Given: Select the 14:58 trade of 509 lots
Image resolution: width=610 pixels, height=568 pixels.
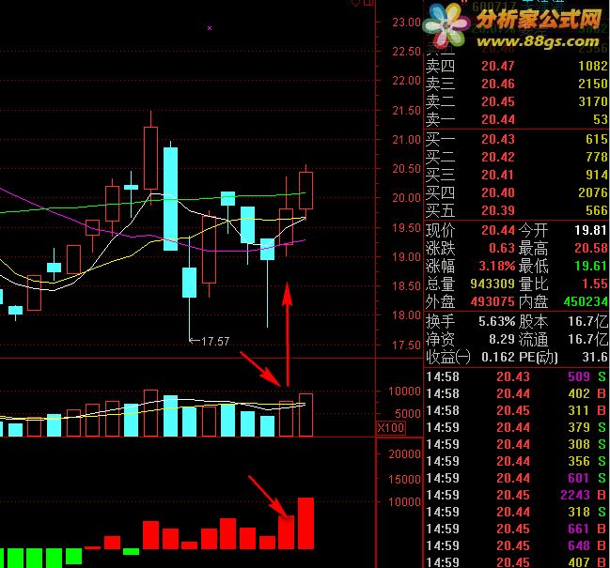Looking at the screenshot, I should click(516, 376).
